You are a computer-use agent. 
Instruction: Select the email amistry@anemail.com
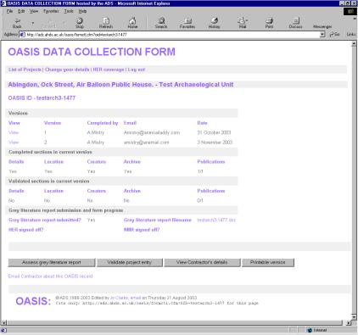[x=146, y=142]
